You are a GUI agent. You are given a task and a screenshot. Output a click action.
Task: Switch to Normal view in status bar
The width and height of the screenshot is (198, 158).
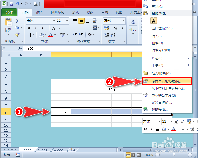click(x=128, y=155)
